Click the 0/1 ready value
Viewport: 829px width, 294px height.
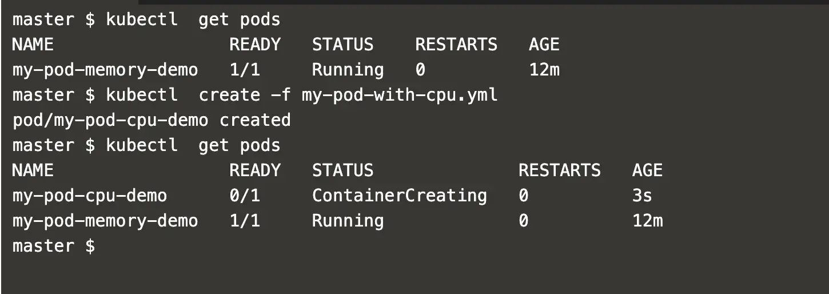click(245, 196)
